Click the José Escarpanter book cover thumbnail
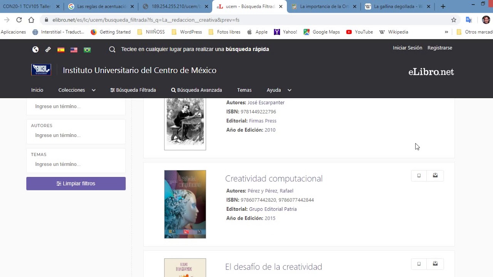 [x=185, y=124]
